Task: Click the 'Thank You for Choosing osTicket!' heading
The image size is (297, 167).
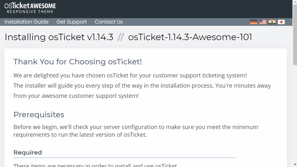Action: coord(78,62)
